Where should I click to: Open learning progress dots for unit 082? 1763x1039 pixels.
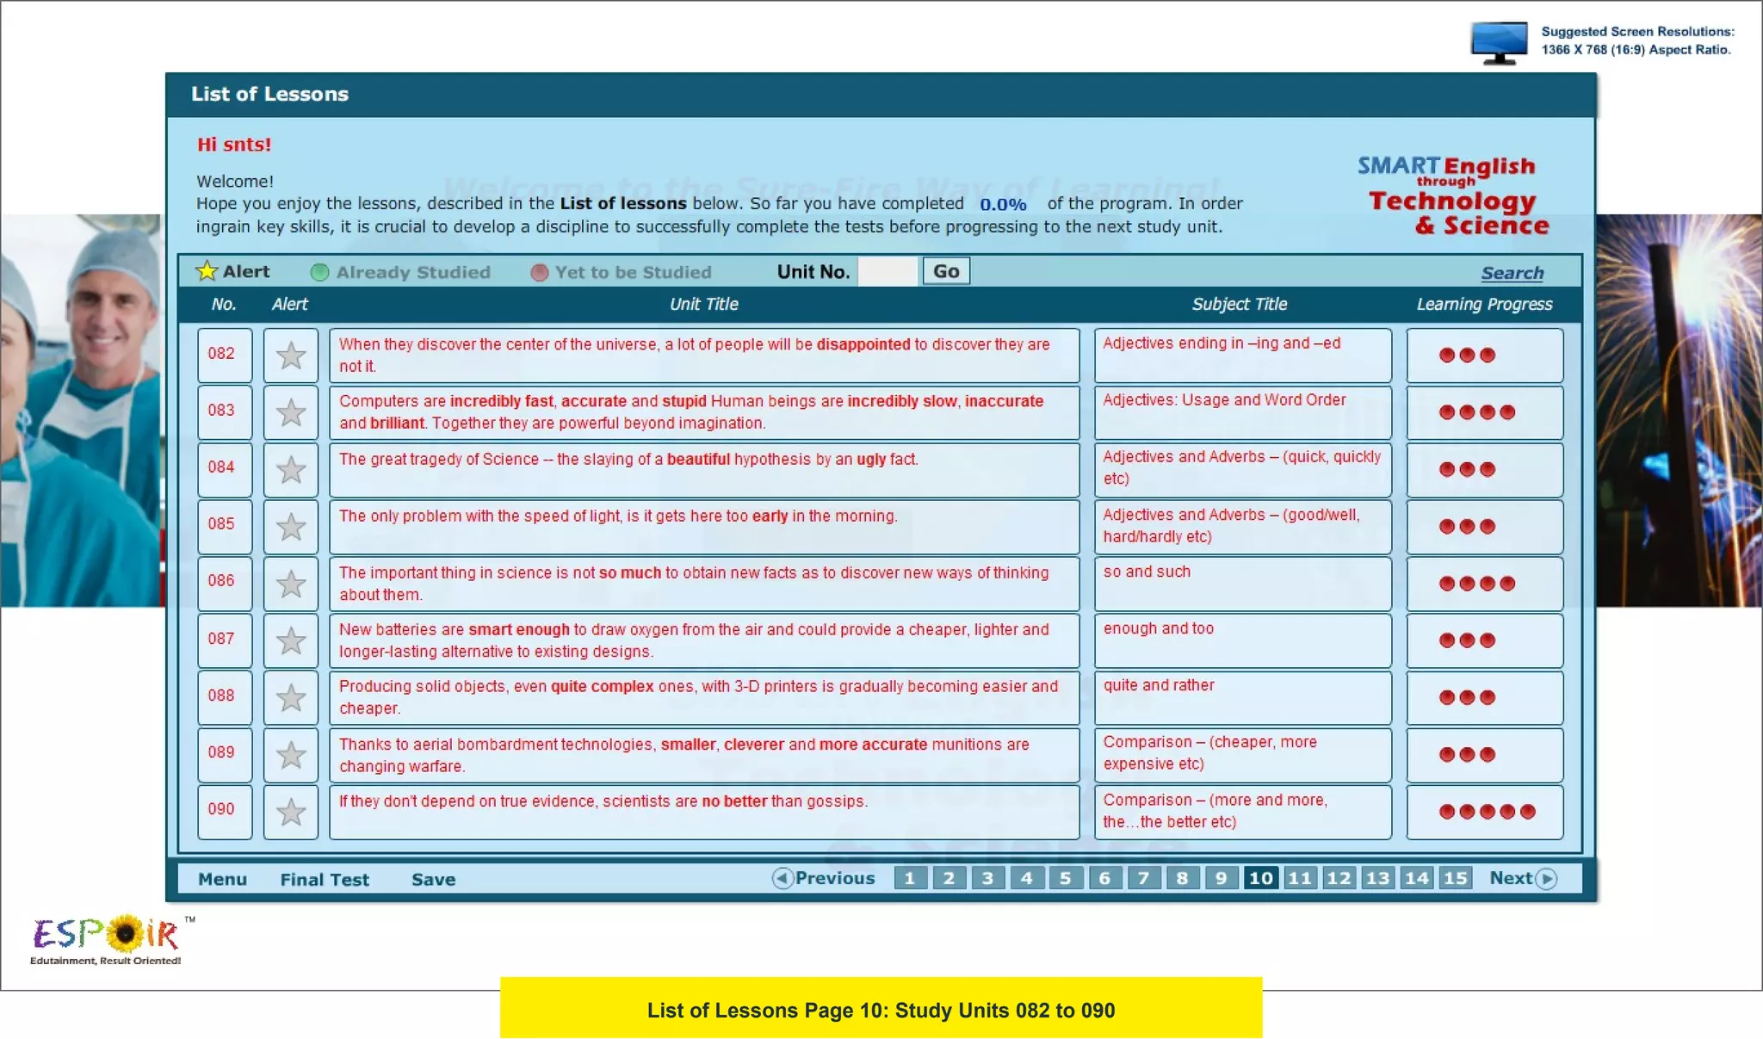pyautogui.click(x=1467, y=356)
